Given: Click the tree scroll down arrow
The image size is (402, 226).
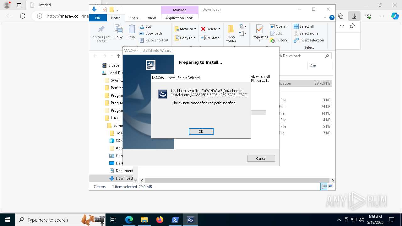Looking at the screenshot, I should click(136, 180).
